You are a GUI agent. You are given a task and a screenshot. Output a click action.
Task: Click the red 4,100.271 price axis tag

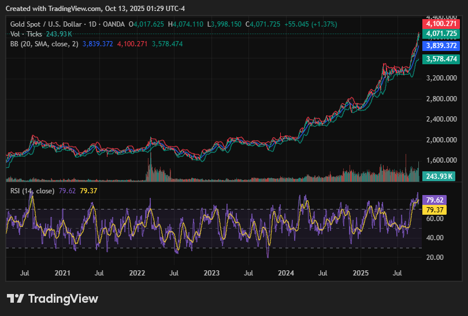tap(441, 24)
